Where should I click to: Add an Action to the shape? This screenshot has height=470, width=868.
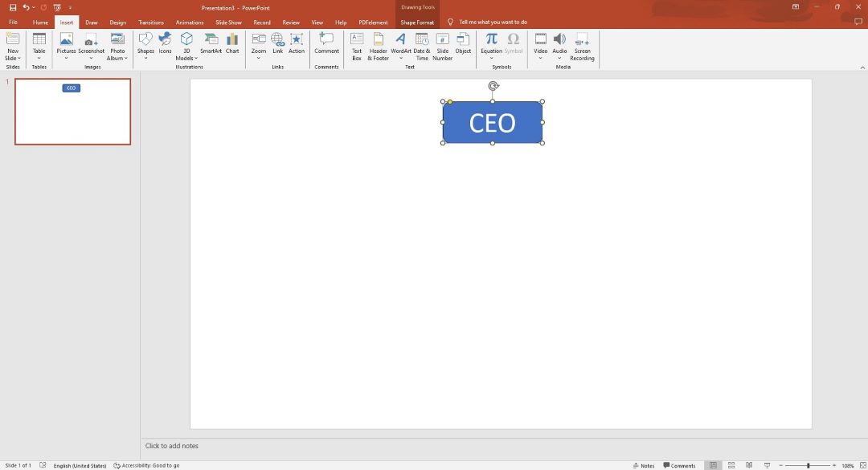[x=296, y=43]
